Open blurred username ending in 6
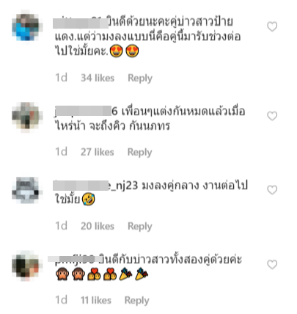Image resolution: width=297 pixels, height=314 pixels. pyautogui.click(x=87, y=111)
